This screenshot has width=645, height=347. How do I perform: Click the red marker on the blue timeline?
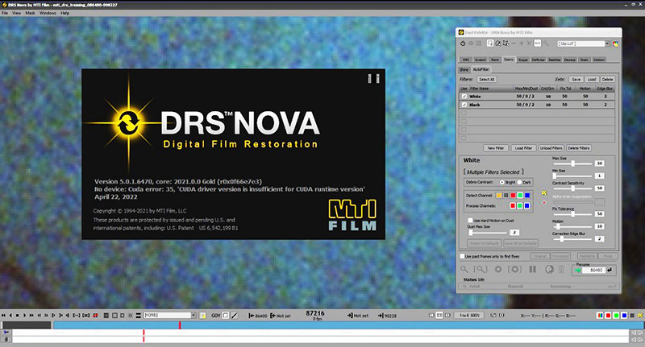180,325
